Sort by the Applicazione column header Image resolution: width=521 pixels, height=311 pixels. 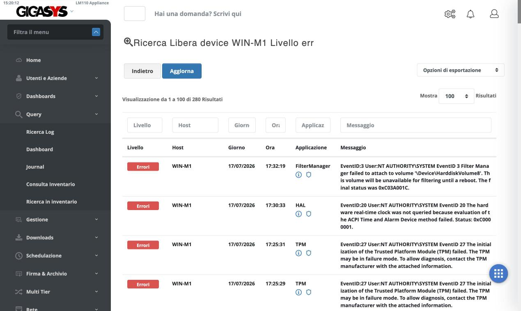click(311, 148)
